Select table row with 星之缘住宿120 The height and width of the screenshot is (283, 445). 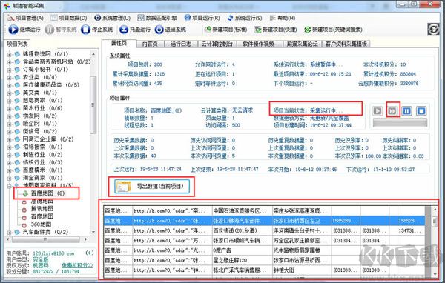coord(265,260)
